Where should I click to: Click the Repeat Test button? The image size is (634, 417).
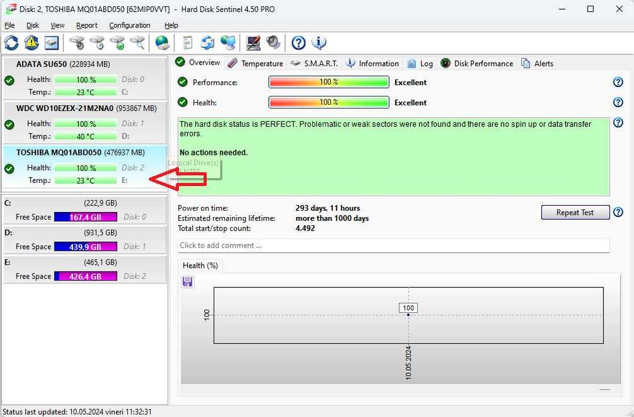[575, 212]
